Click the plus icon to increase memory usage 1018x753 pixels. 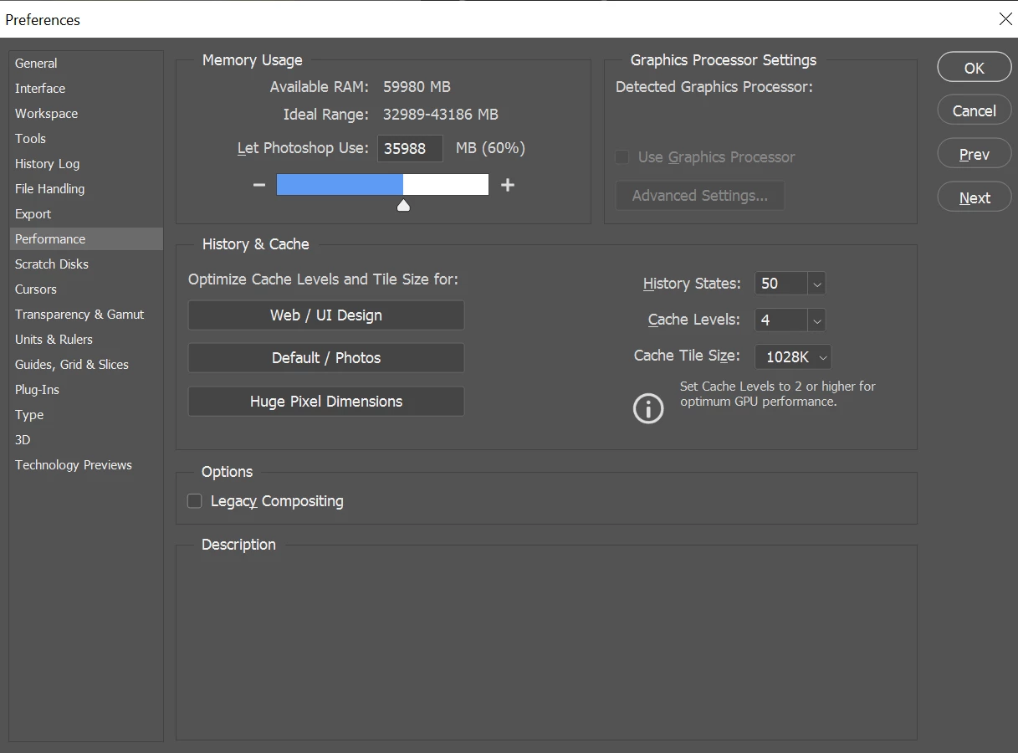(508, 185)
